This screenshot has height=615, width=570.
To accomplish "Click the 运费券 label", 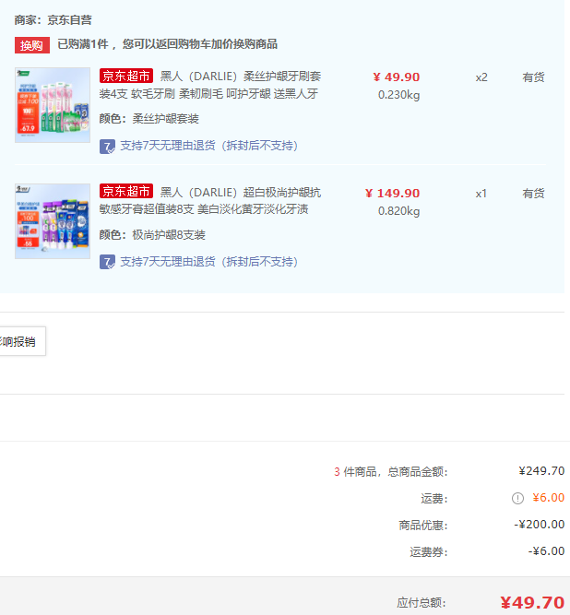I will 429,552.
